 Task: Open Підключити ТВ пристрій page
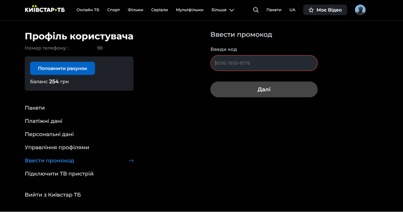[x=59, y=174]
